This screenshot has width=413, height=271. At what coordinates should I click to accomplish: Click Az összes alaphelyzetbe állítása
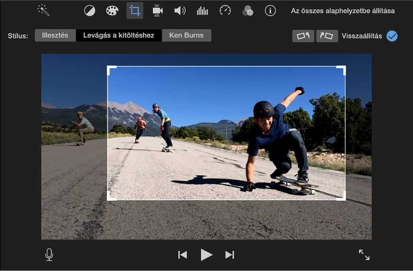[343, 11]
